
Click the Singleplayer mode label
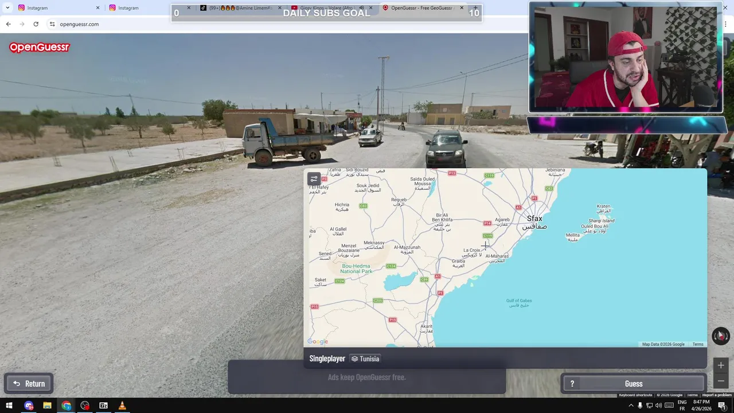tap(327, 359)
